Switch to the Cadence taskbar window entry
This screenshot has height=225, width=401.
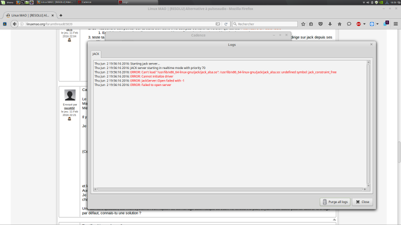click(x=97, y=2)
